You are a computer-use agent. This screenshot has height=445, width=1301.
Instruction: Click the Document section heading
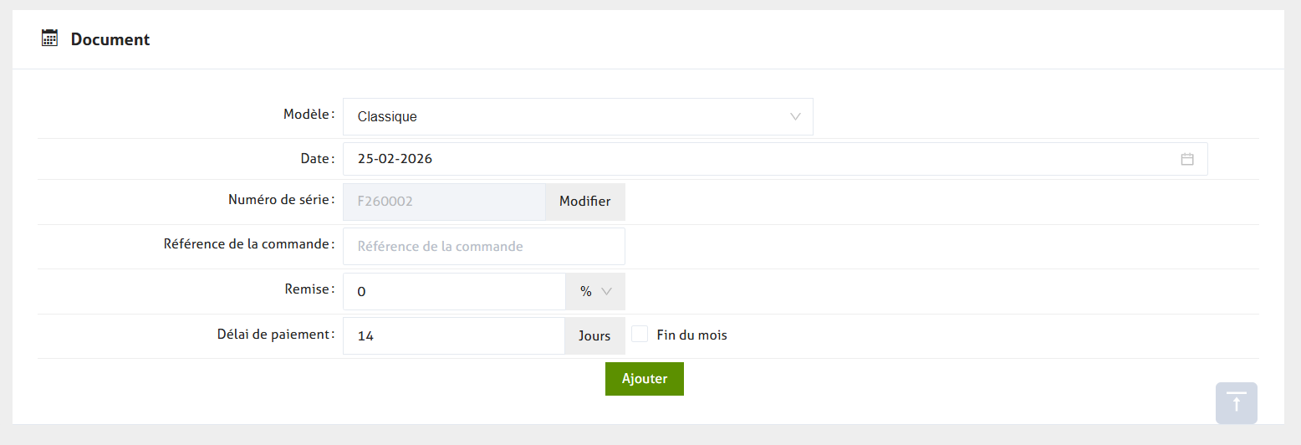(x=110, y=39)
